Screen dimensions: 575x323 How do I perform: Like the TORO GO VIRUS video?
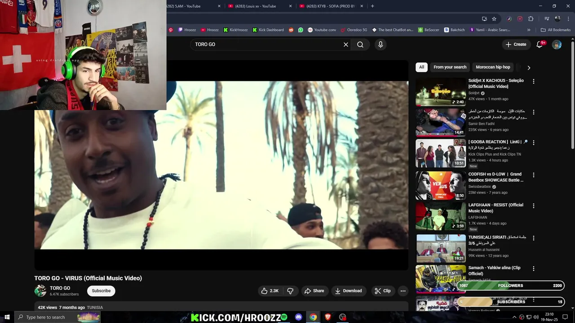pos(270,291)
